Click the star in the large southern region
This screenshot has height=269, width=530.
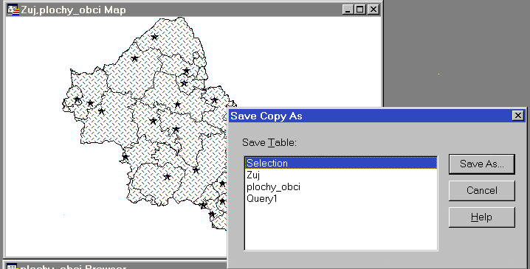[x=167, y=177]
